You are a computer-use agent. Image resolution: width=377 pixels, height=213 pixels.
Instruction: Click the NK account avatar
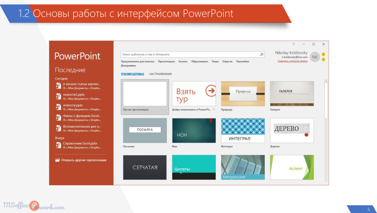point(315,57)
